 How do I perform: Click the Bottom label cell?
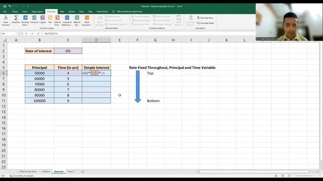(x=155, y=101)
